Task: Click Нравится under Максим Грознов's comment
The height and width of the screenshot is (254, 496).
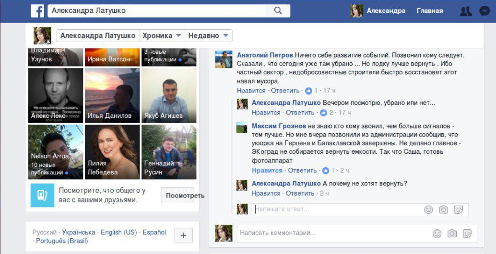Action: tap(267, 171)
